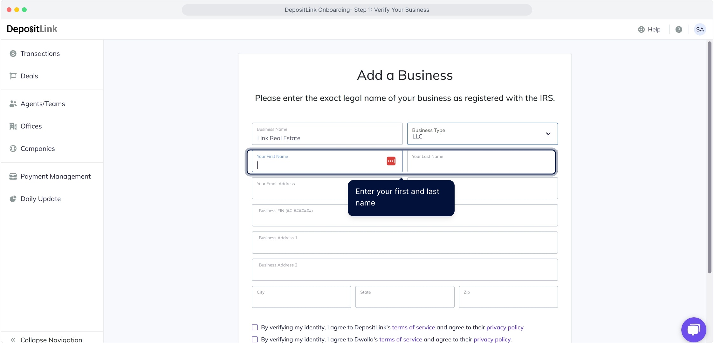Click the Payment Management inbox icon

tap(13, 176)
